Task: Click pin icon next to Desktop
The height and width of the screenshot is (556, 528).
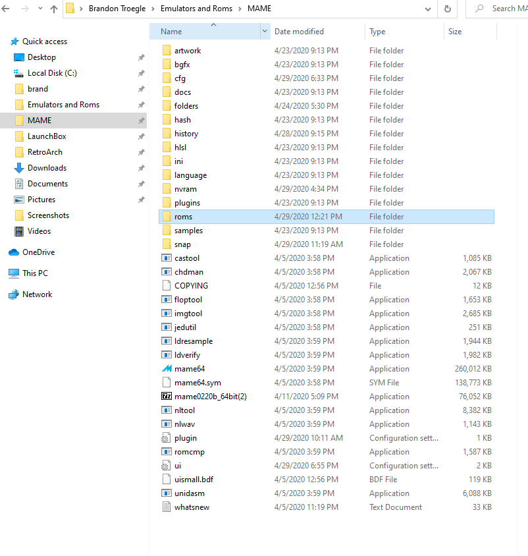Action: 141,57
